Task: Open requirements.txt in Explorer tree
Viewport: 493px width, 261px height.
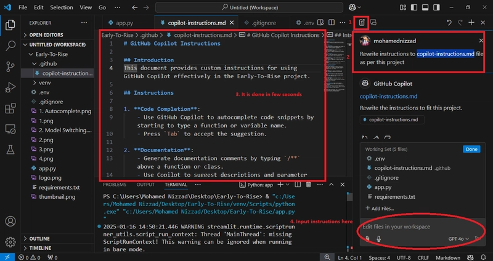Action: pos(59,188)
